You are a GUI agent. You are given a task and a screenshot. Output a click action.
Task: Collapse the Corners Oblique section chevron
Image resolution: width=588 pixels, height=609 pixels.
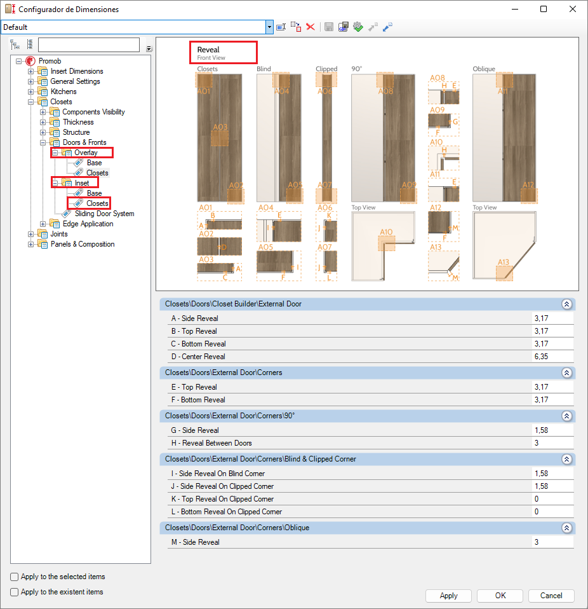coord(566,528)
